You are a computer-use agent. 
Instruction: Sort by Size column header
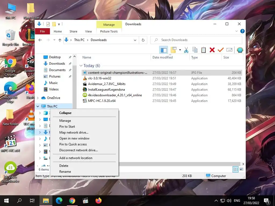(226, 57)
